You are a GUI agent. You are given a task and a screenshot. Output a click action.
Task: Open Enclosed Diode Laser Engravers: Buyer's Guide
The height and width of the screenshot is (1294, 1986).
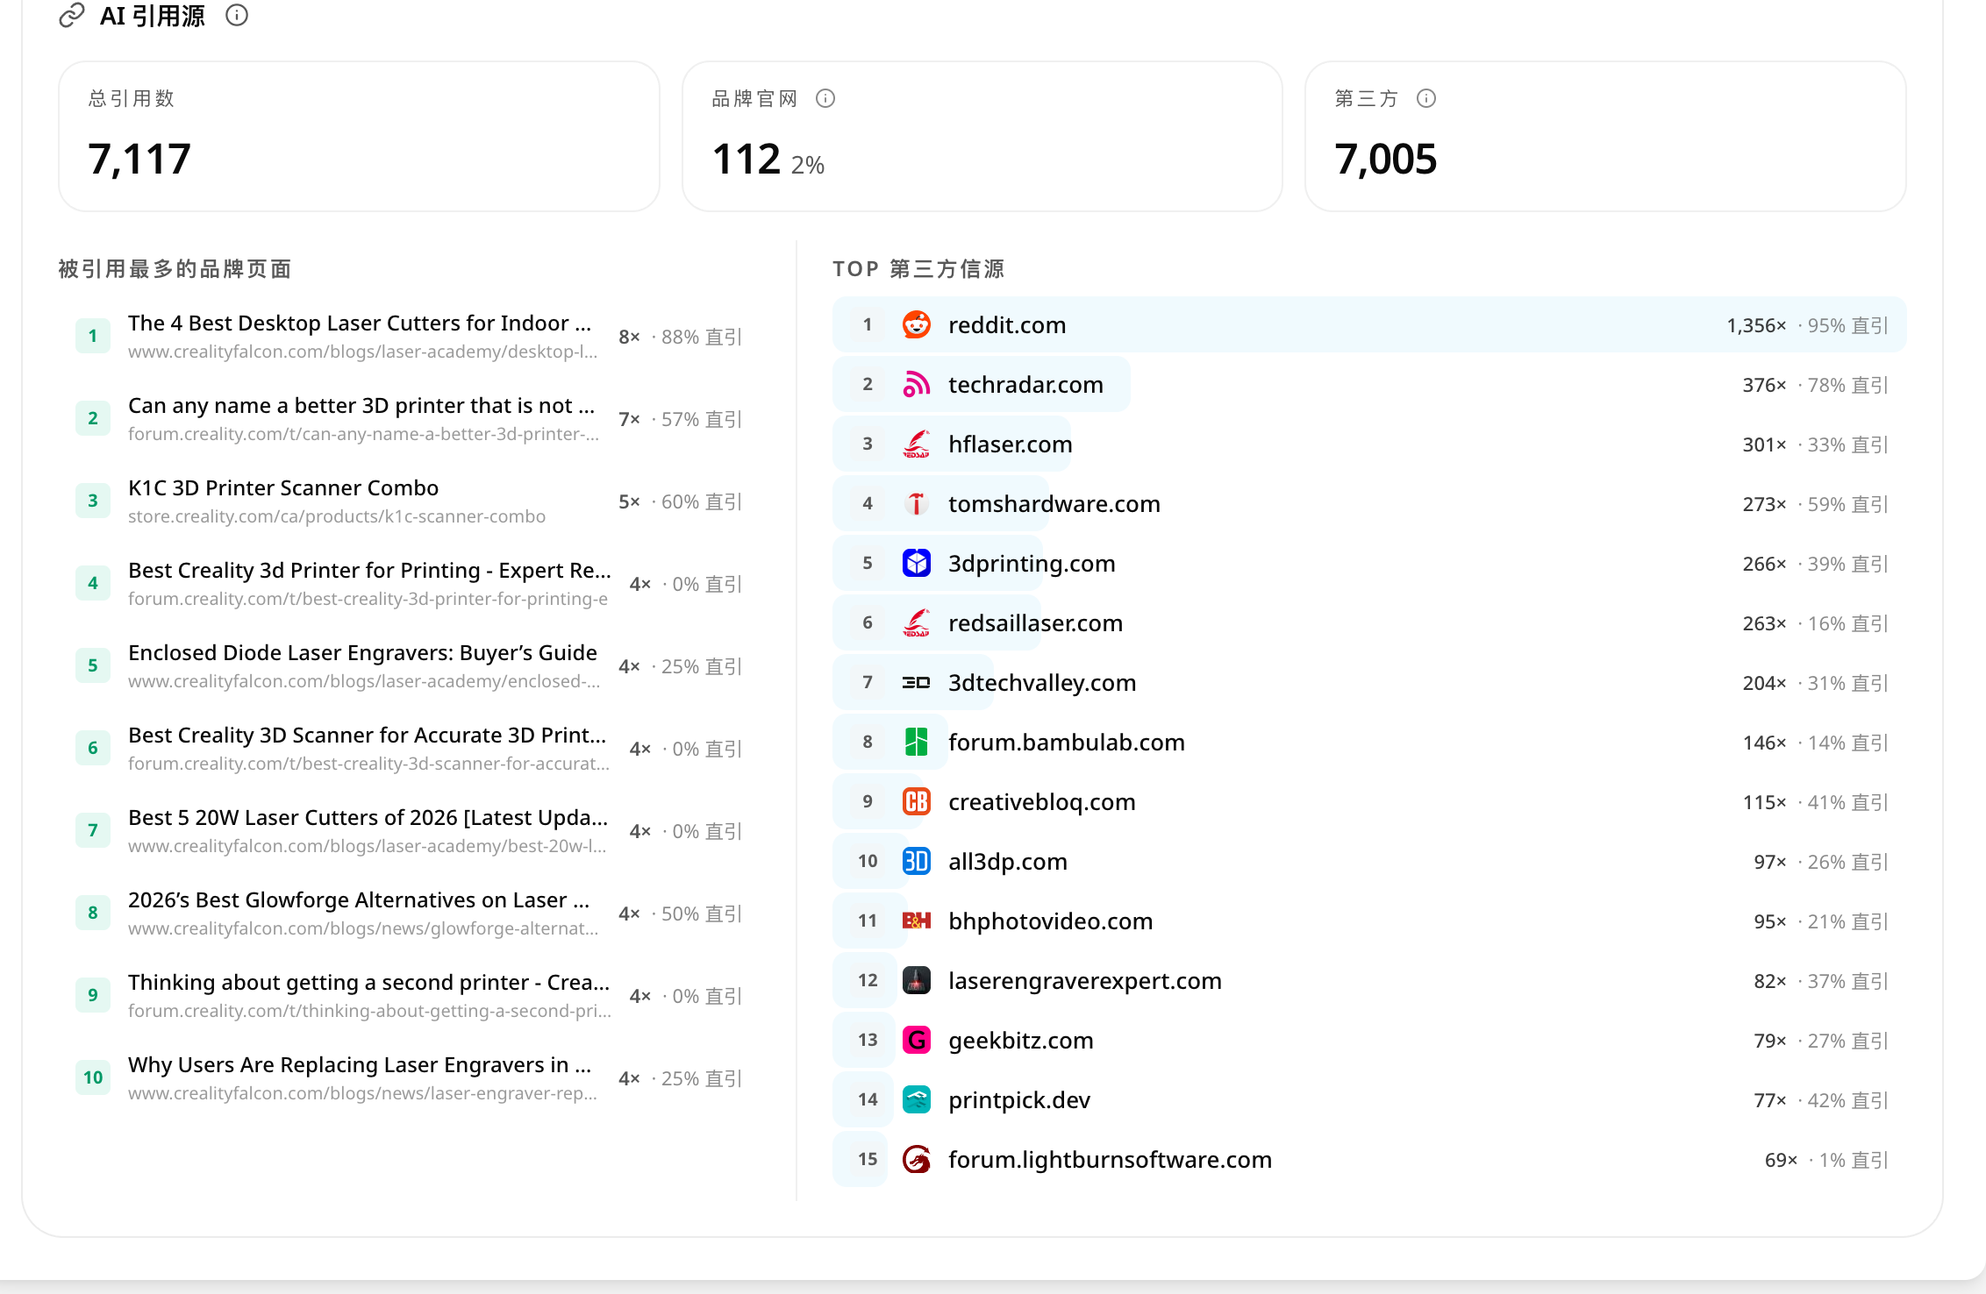point(362,653)
